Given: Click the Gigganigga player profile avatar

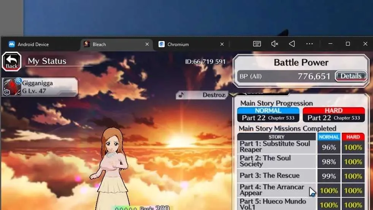Looking at the screenshot, I should pyautogui.click(x=12, y=87).
